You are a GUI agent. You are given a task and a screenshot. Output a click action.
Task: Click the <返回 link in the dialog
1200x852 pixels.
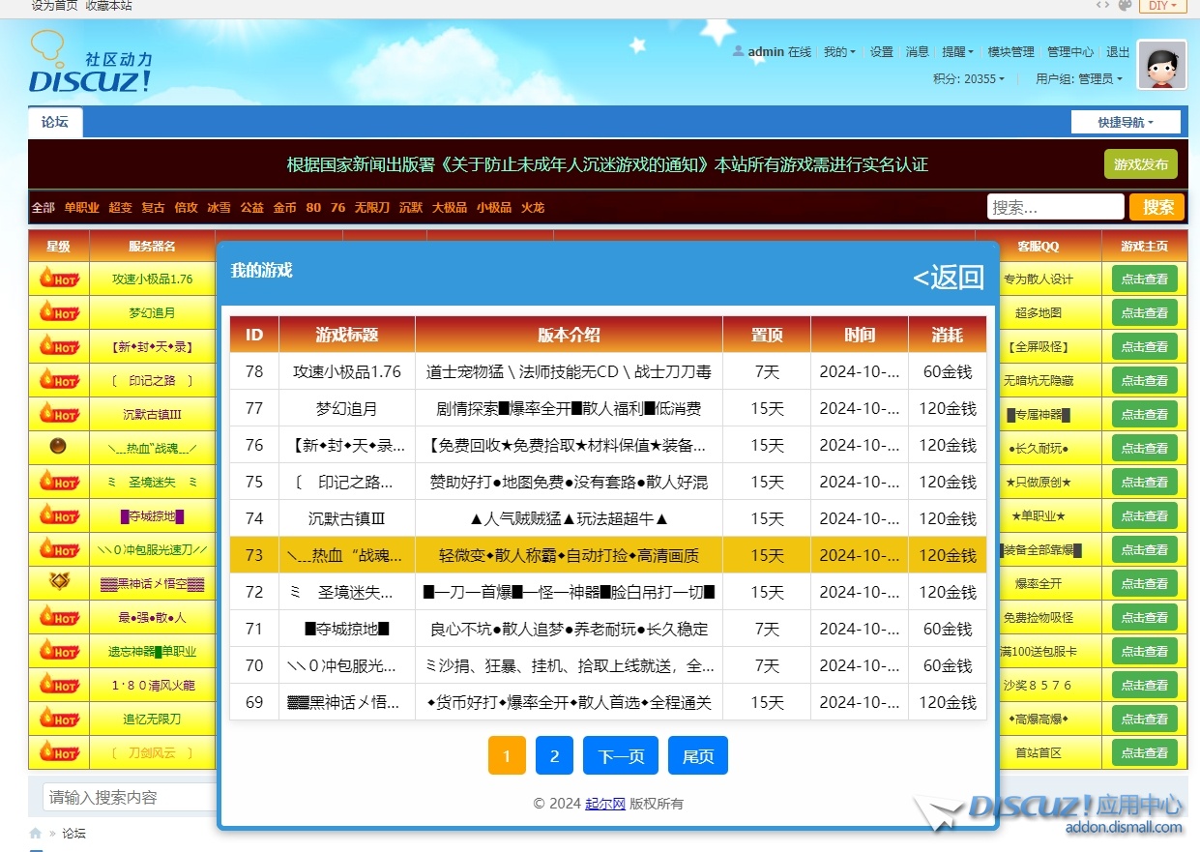[x=948, y=279]
